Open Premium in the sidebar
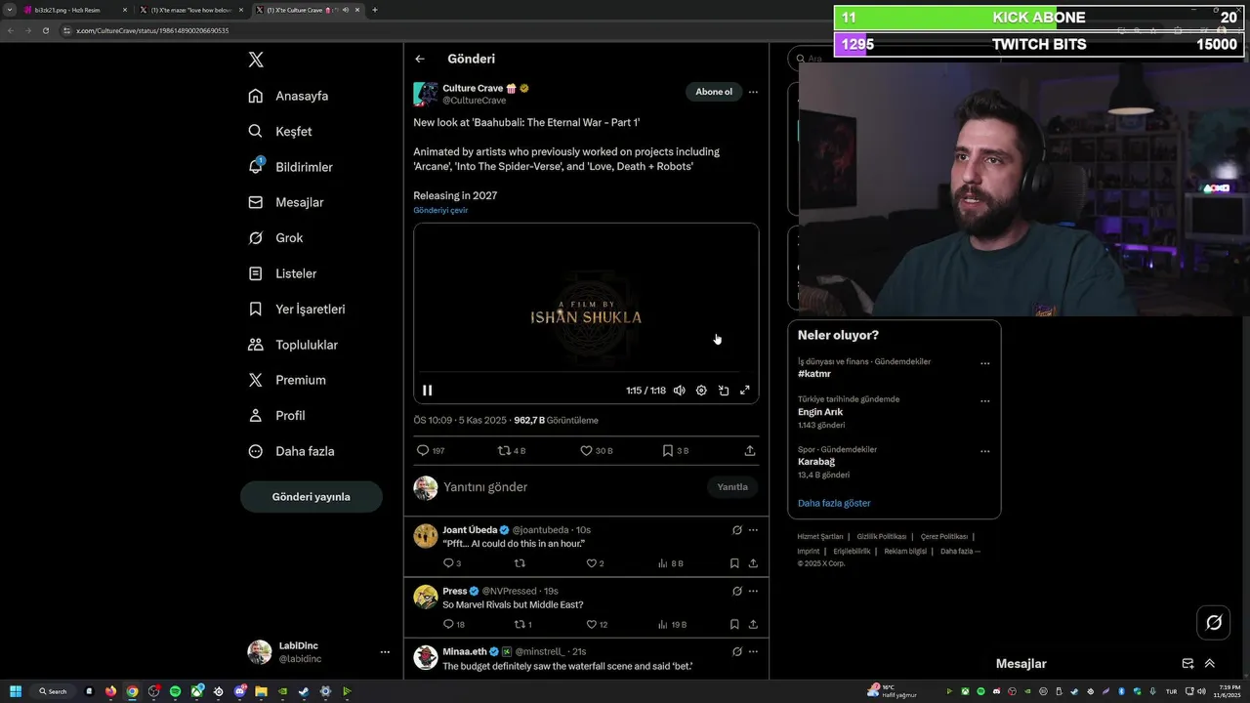 pos(288,380)
